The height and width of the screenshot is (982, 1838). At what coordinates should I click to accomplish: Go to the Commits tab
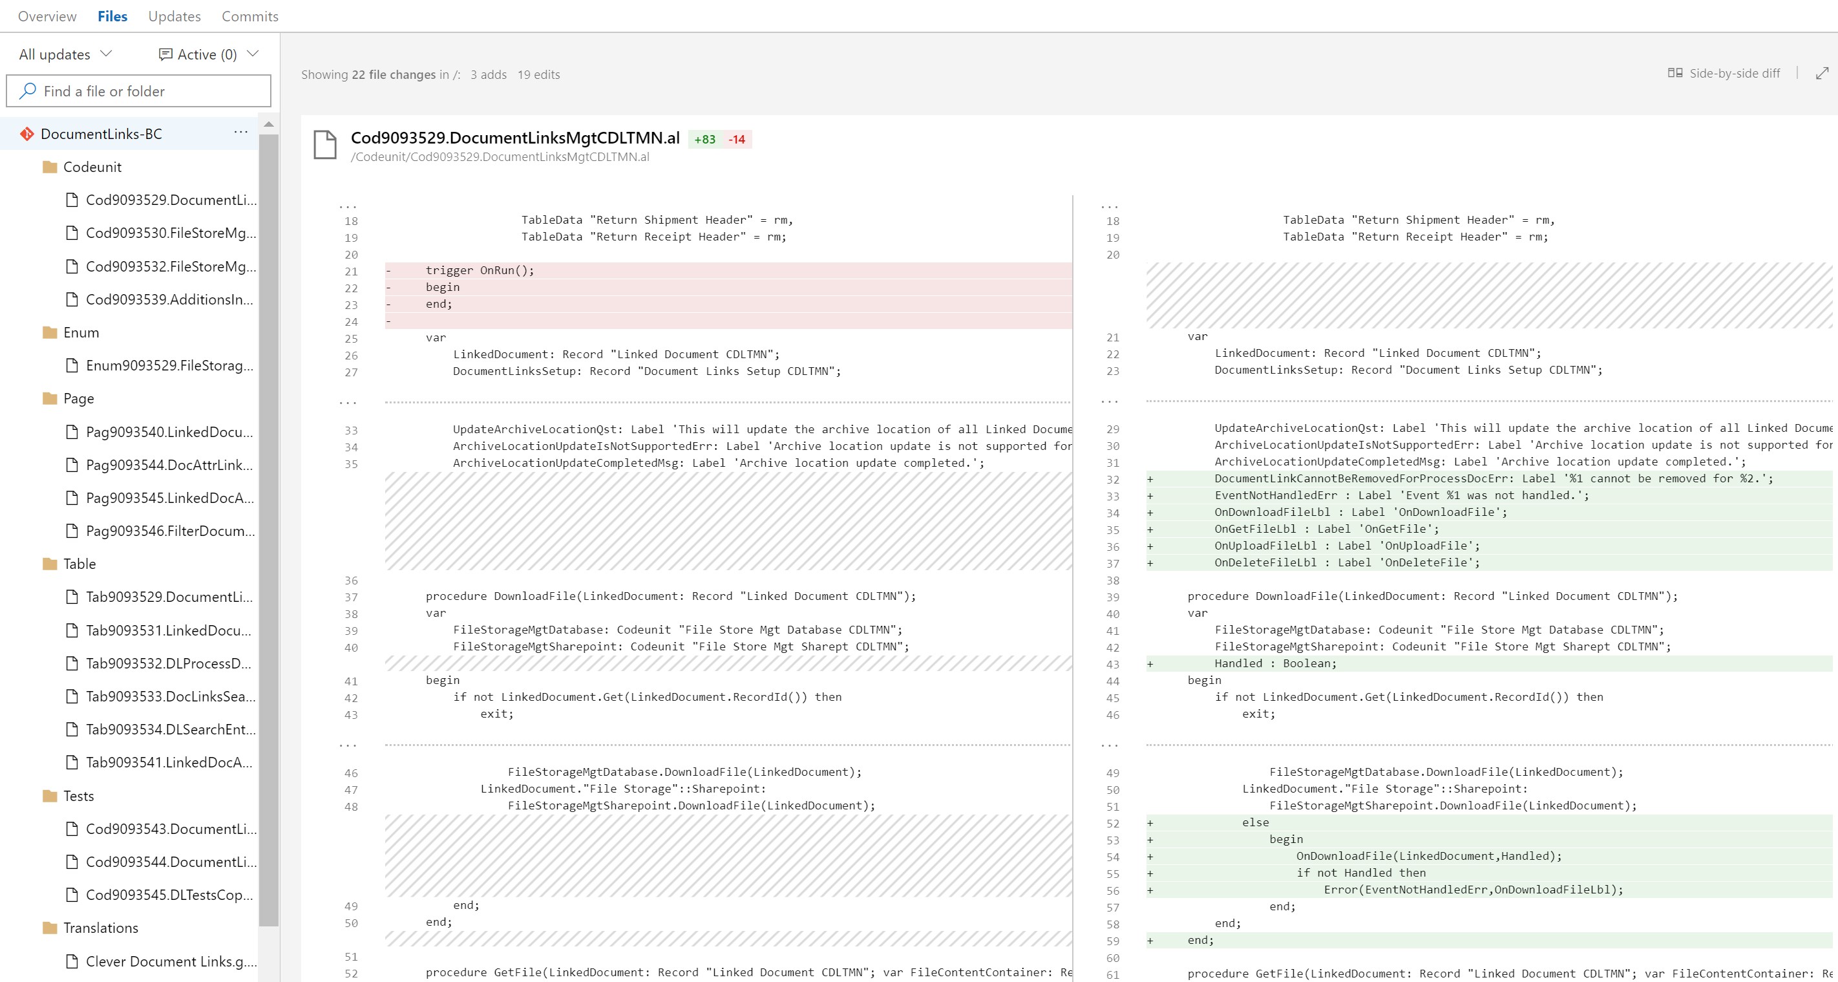click(x=249, y=16)
